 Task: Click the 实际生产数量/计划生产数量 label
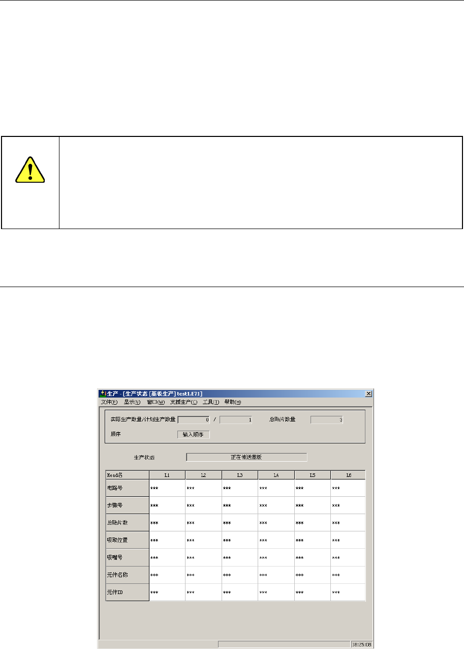(x=143, y=420)
